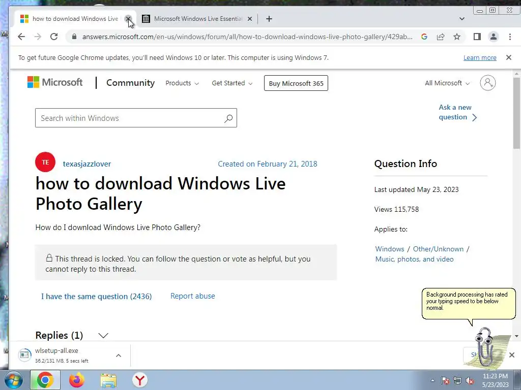
Task: Click the network tray icon
Action: [457, 381]
